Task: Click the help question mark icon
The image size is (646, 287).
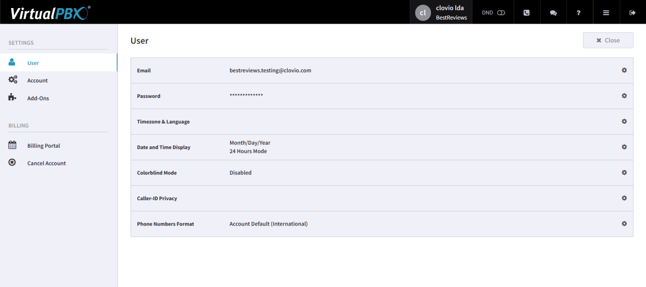Action: point(579,13)
